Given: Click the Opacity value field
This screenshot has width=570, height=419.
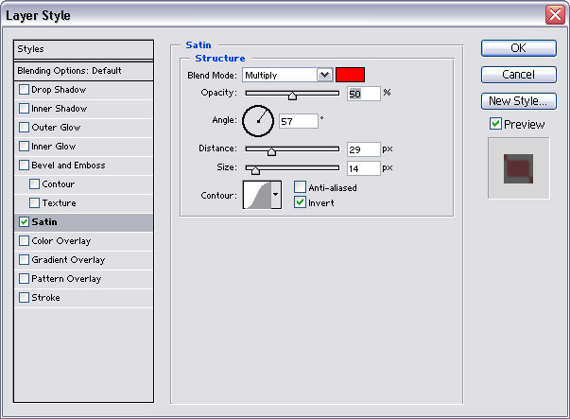Looking at the screenshot, I should [x=364, y=94].
